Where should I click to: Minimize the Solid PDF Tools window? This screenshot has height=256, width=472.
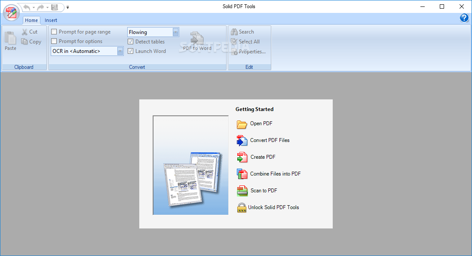click(x=422, y=6)
